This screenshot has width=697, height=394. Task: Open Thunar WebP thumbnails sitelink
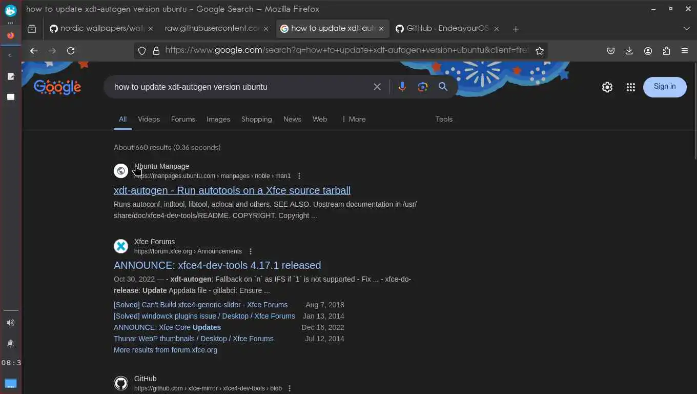coord(194,339)
